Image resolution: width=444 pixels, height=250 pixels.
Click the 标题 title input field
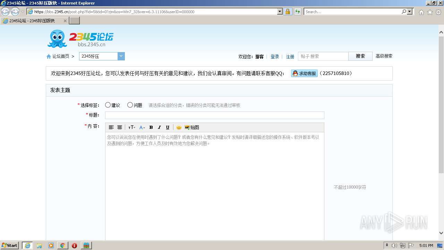pos(215,115)
